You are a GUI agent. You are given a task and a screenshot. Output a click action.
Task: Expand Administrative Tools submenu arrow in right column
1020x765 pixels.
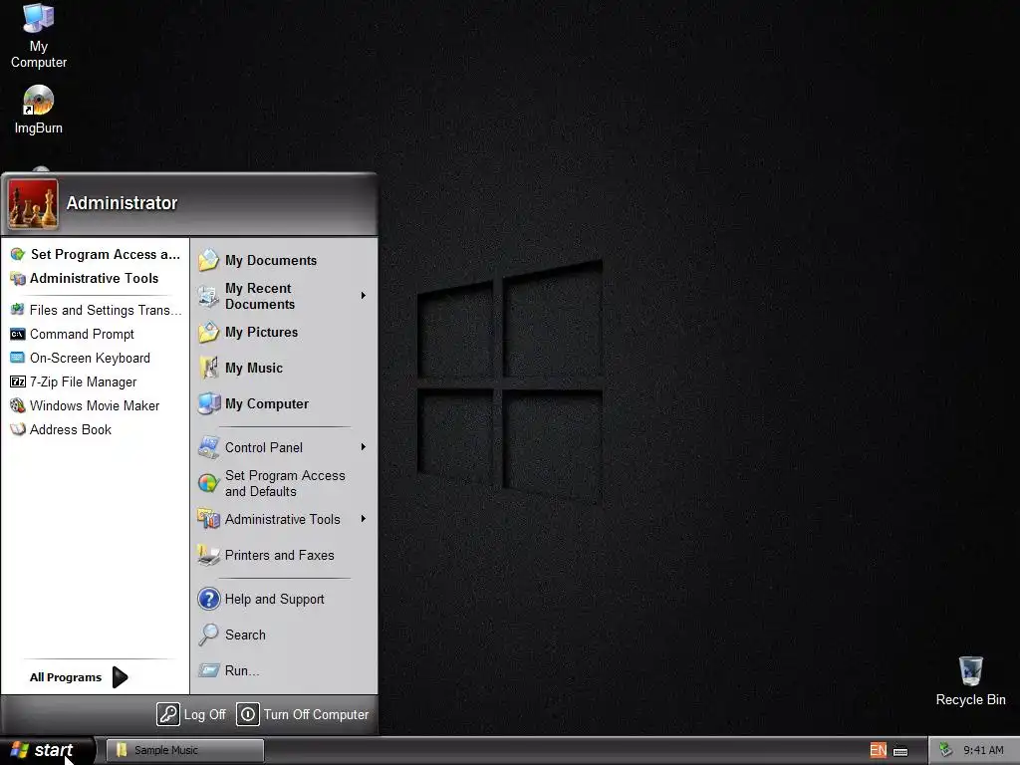click(x=364, y=518)
